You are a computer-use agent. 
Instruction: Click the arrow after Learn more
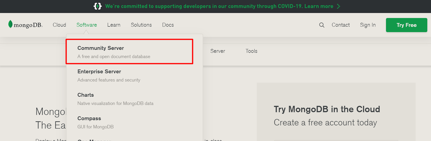(339, 6)
